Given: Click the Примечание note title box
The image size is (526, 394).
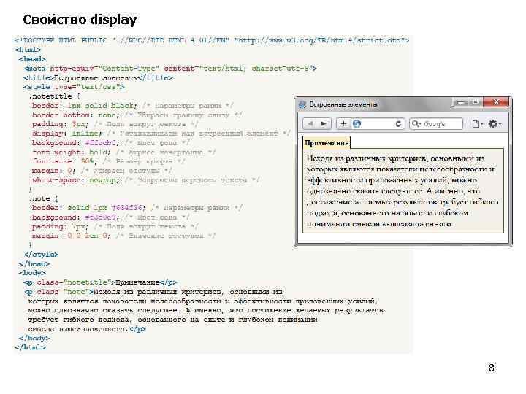Looking at the screenshot, I should [326, 143].
